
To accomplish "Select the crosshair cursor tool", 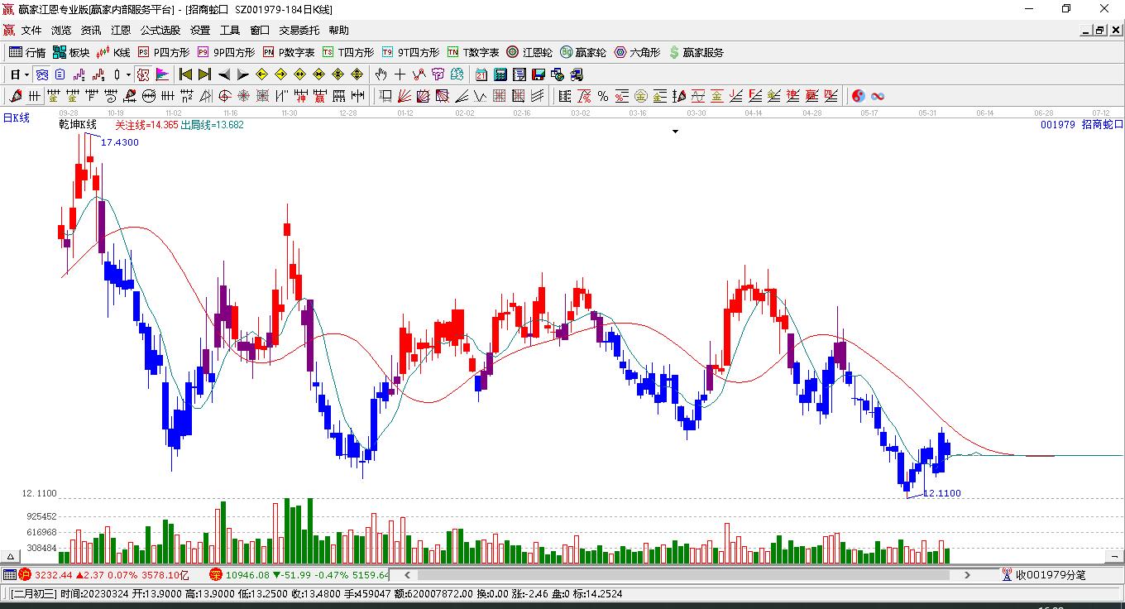I will (400, 74).
